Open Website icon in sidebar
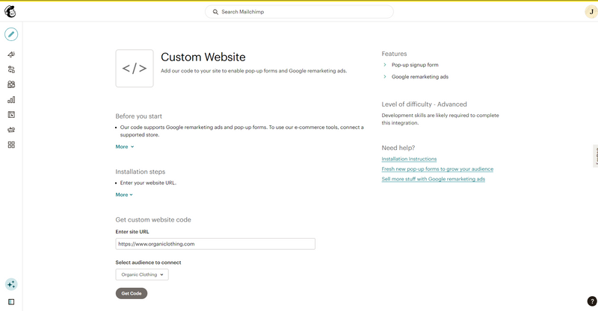 11,115
